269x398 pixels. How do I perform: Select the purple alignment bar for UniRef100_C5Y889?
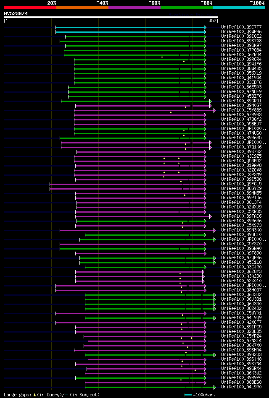coord(145,110)
